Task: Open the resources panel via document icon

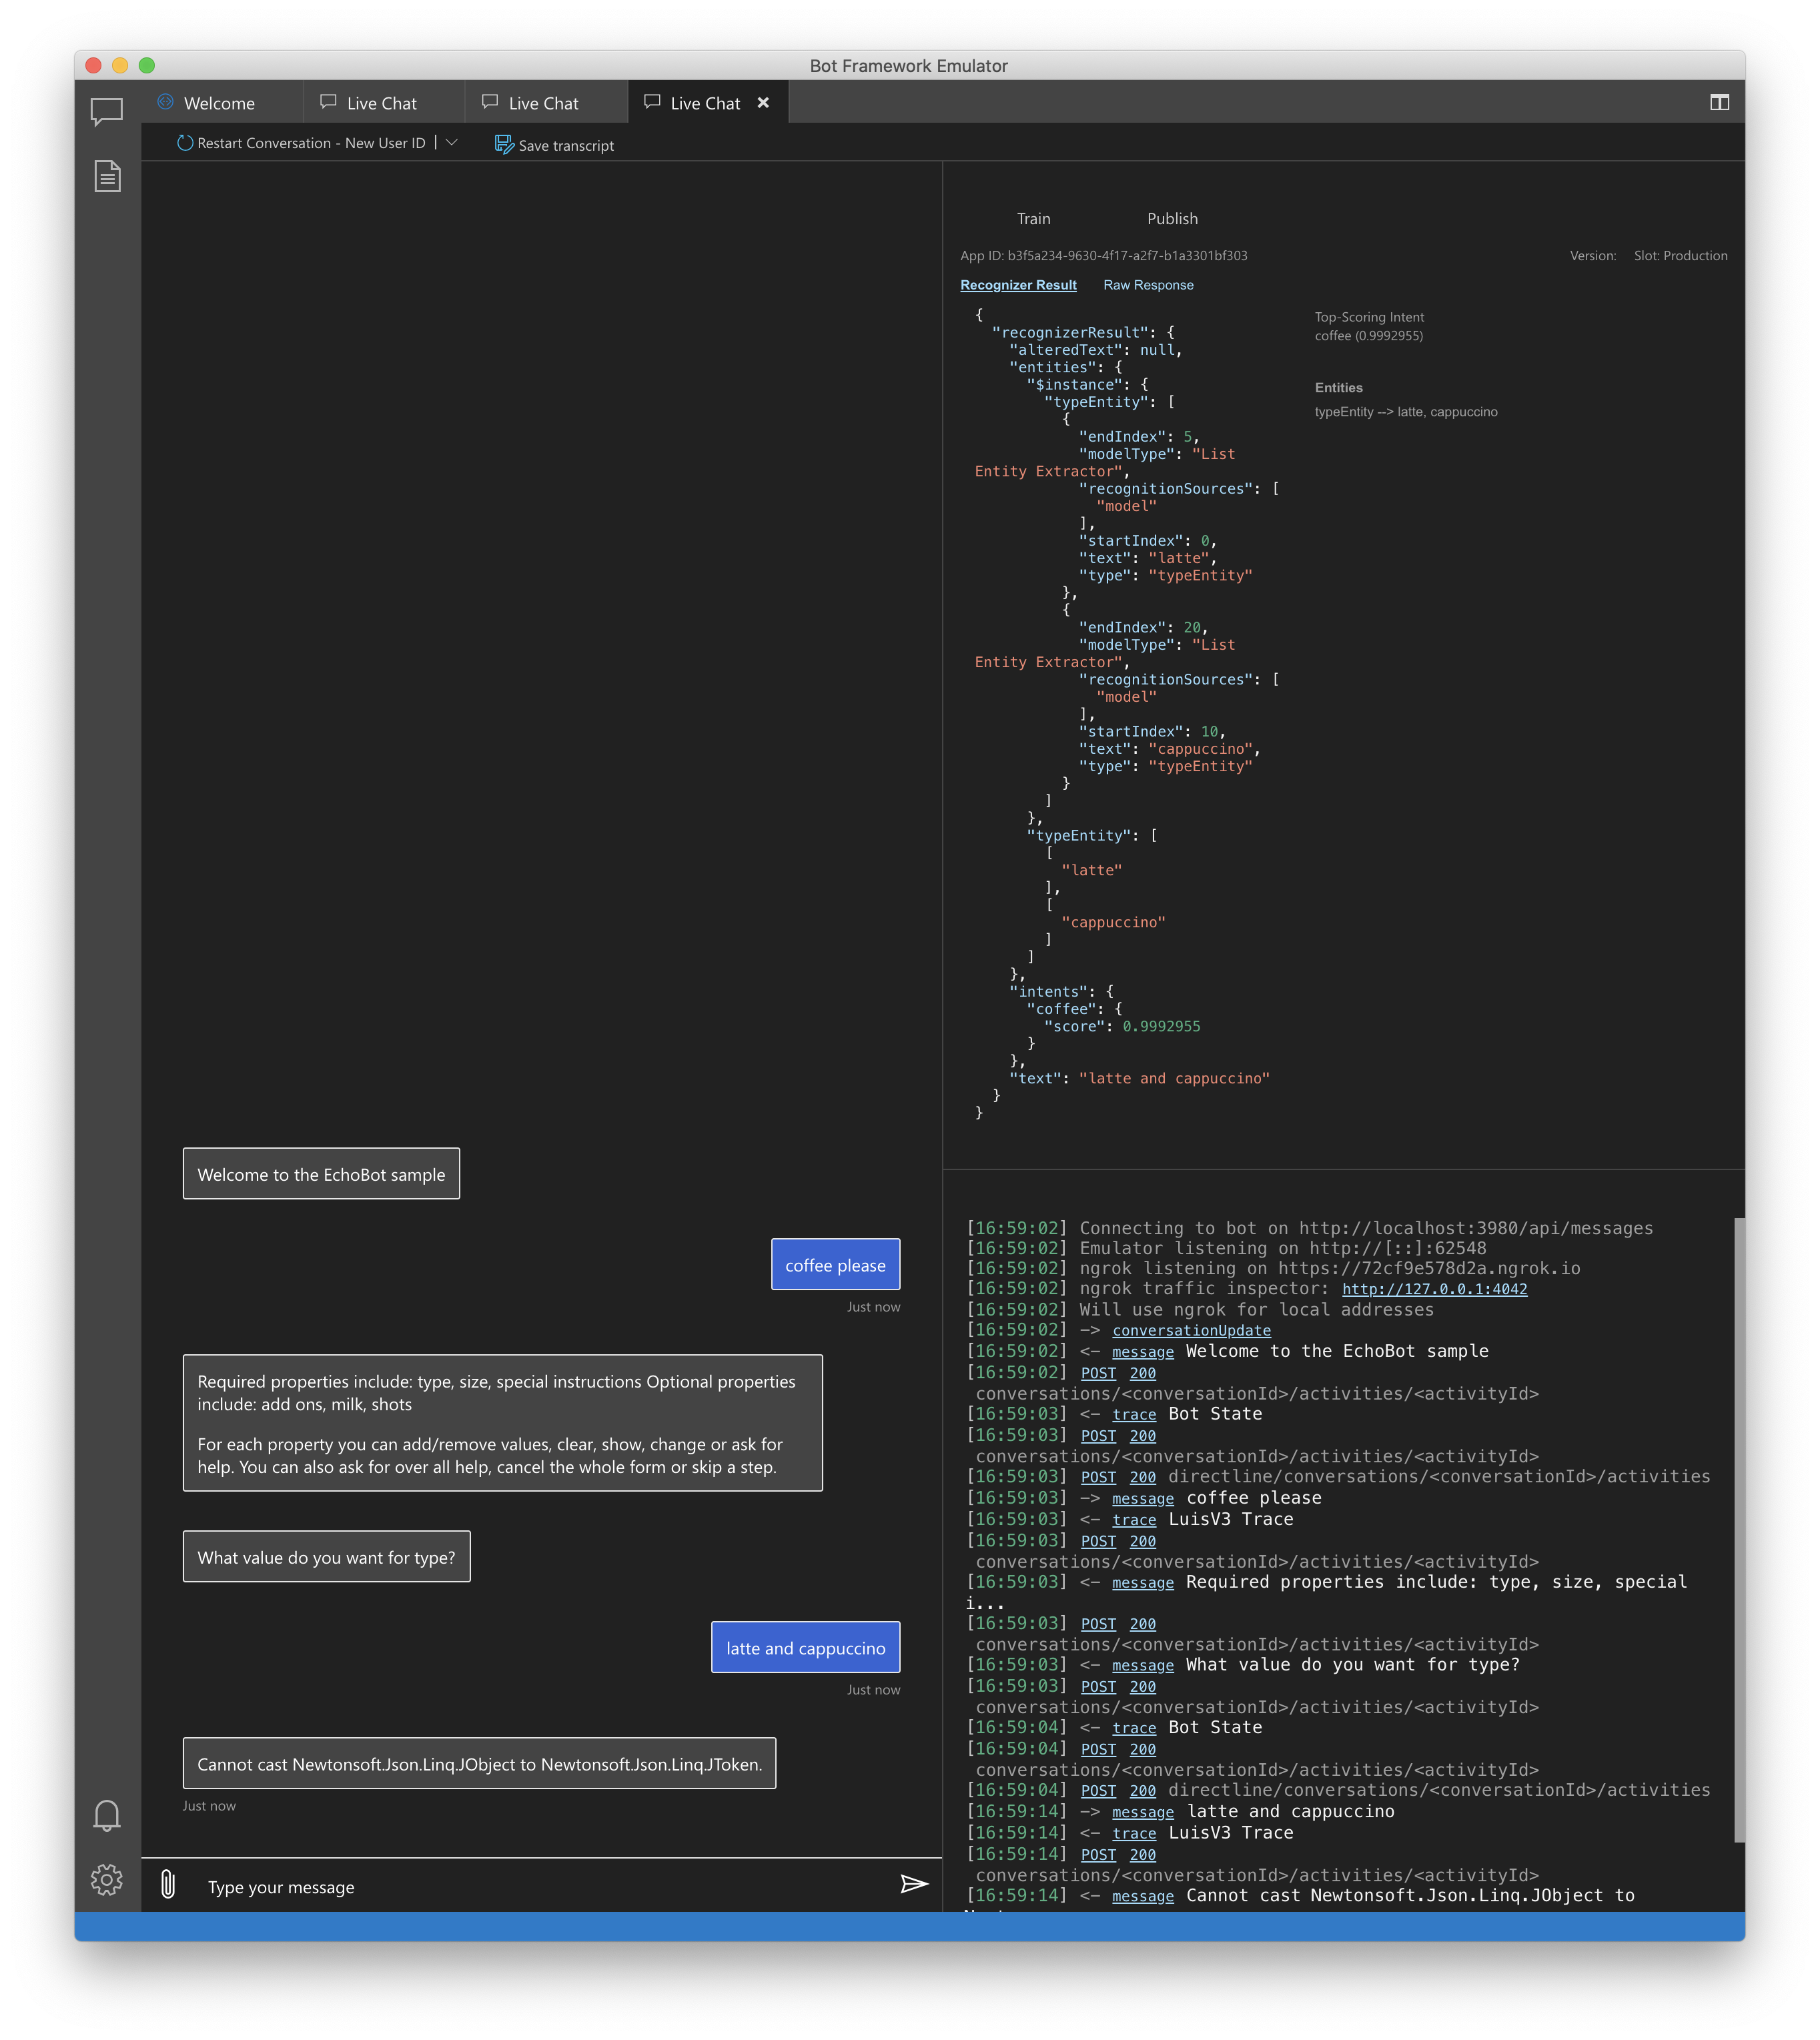Action: (106, 176)
